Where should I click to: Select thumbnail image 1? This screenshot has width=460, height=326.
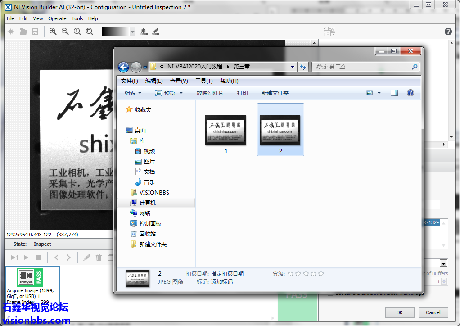[x=225, y=130]
